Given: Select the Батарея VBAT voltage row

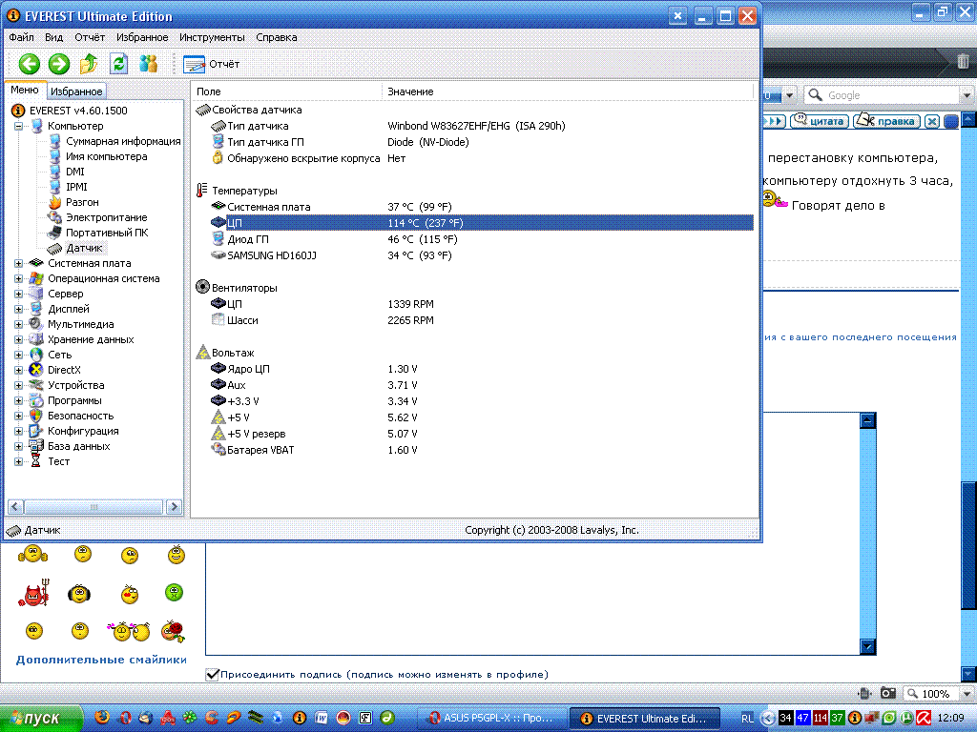Looking at the screenshot, I should coord(482,450).
